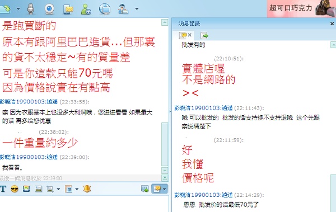Expand the screenshot options dropdown arrow
The image size is (336, 212).
(x=58, y=189)
